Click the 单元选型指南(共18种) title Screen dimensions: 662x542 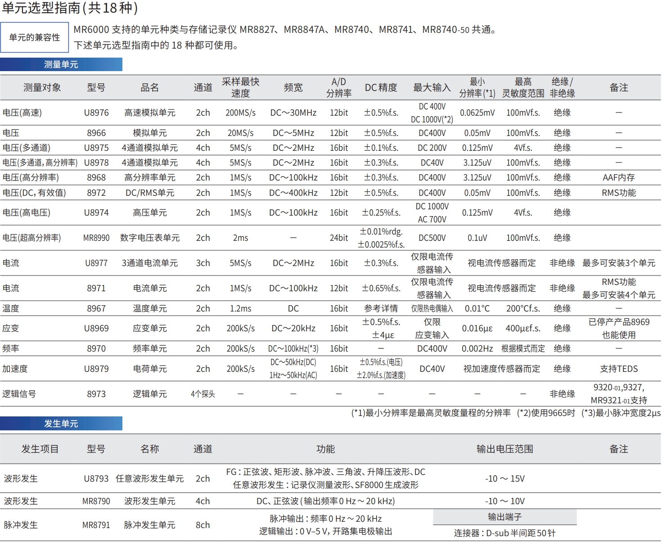point(70,8)
